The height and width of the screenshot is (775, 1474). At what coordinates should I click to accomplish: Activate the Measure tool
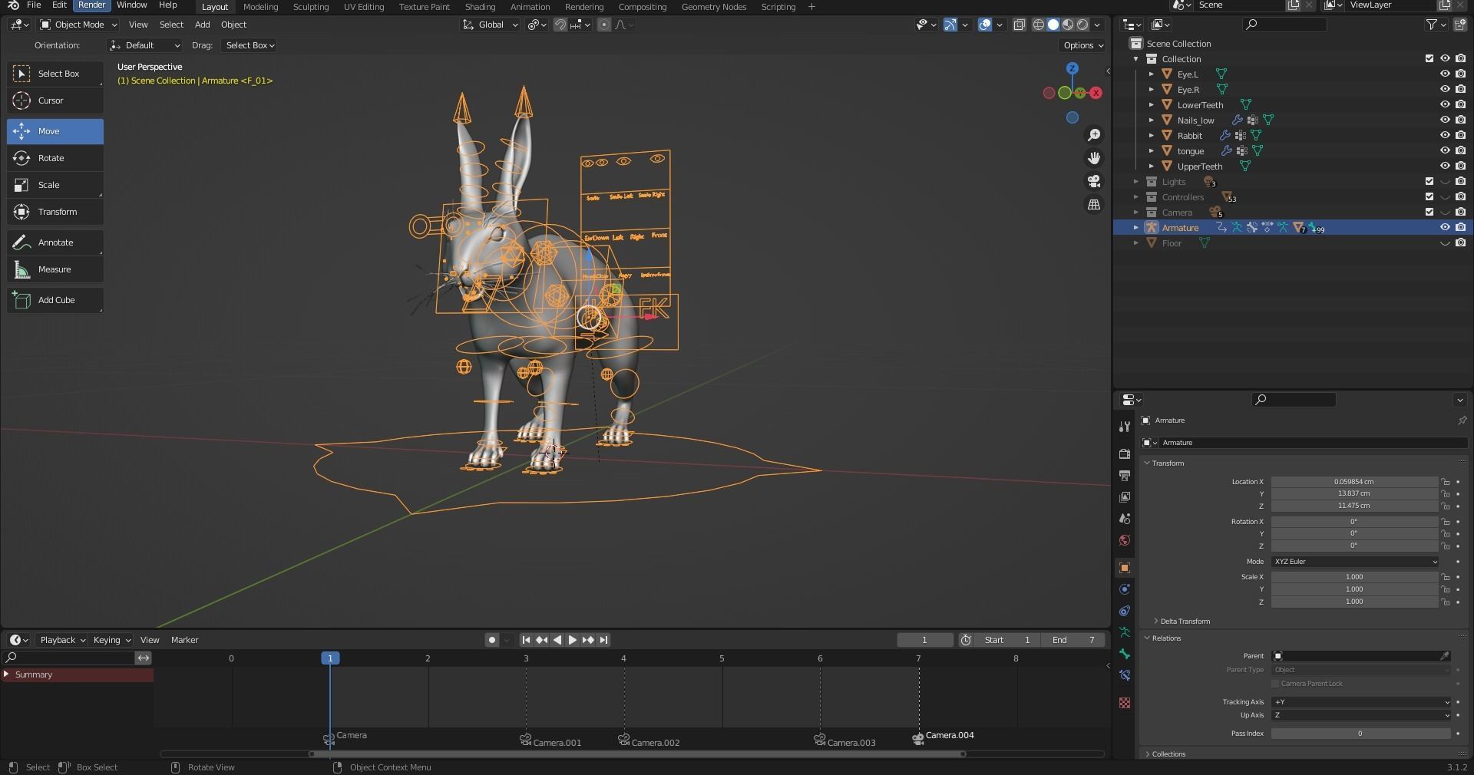(55, 269)
